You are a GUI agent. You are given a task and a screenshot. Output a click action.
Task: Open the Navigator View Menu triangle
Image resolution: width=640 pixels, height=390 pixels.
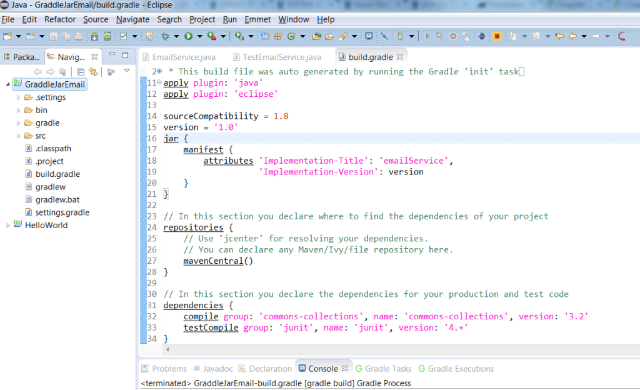pos(127,71)
